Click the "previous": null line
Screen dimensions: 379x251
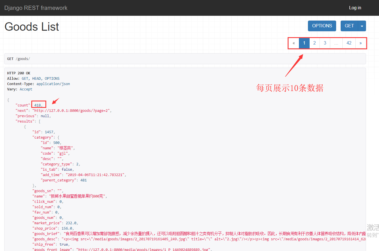point(33,116)
